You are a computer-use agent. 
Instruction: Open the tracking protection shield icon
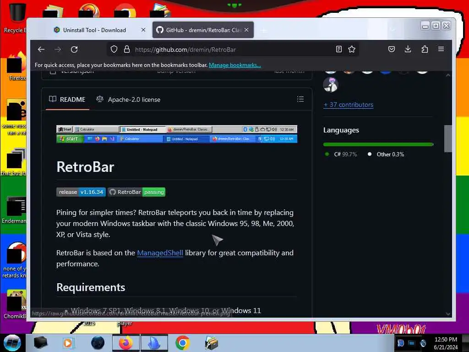(114, 49)
